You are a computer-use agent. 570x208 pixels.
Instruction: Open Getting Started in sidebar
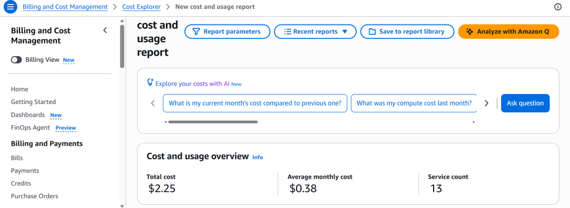coord(33,102)
